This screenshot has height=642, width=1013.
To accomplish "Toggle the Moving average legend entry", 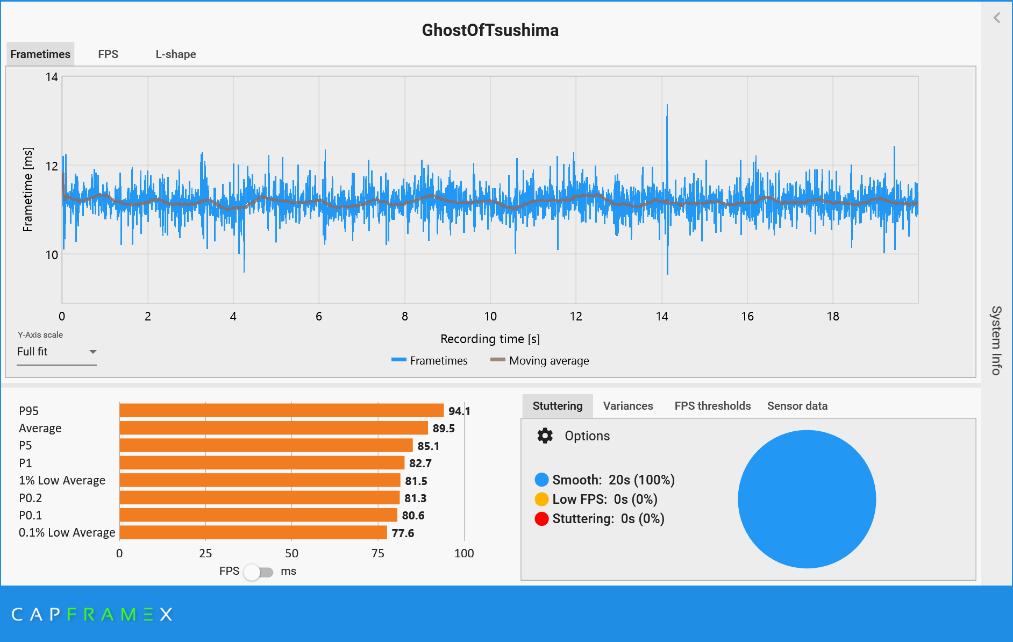I will tap(540, 361).
